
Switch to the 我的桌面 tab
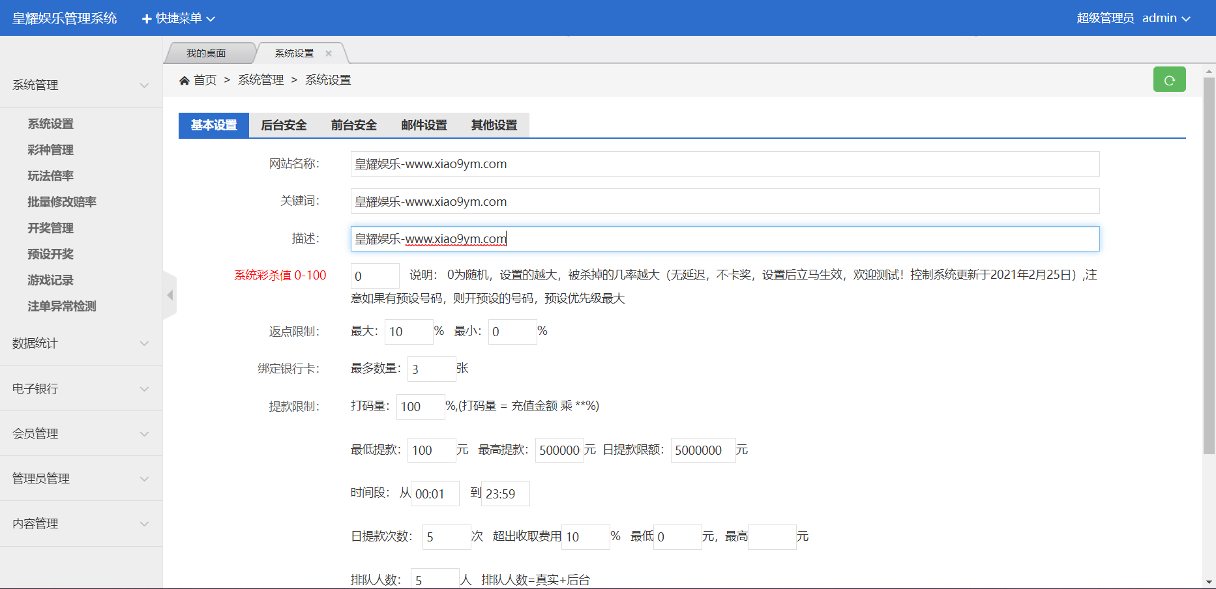click(x=206, y=53)
